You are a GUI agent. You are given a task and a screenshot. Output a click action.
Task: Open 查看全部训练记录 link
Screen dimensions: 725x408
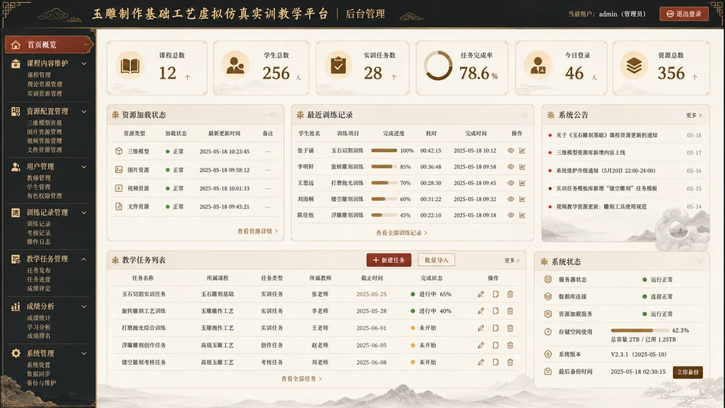point(401,233)
